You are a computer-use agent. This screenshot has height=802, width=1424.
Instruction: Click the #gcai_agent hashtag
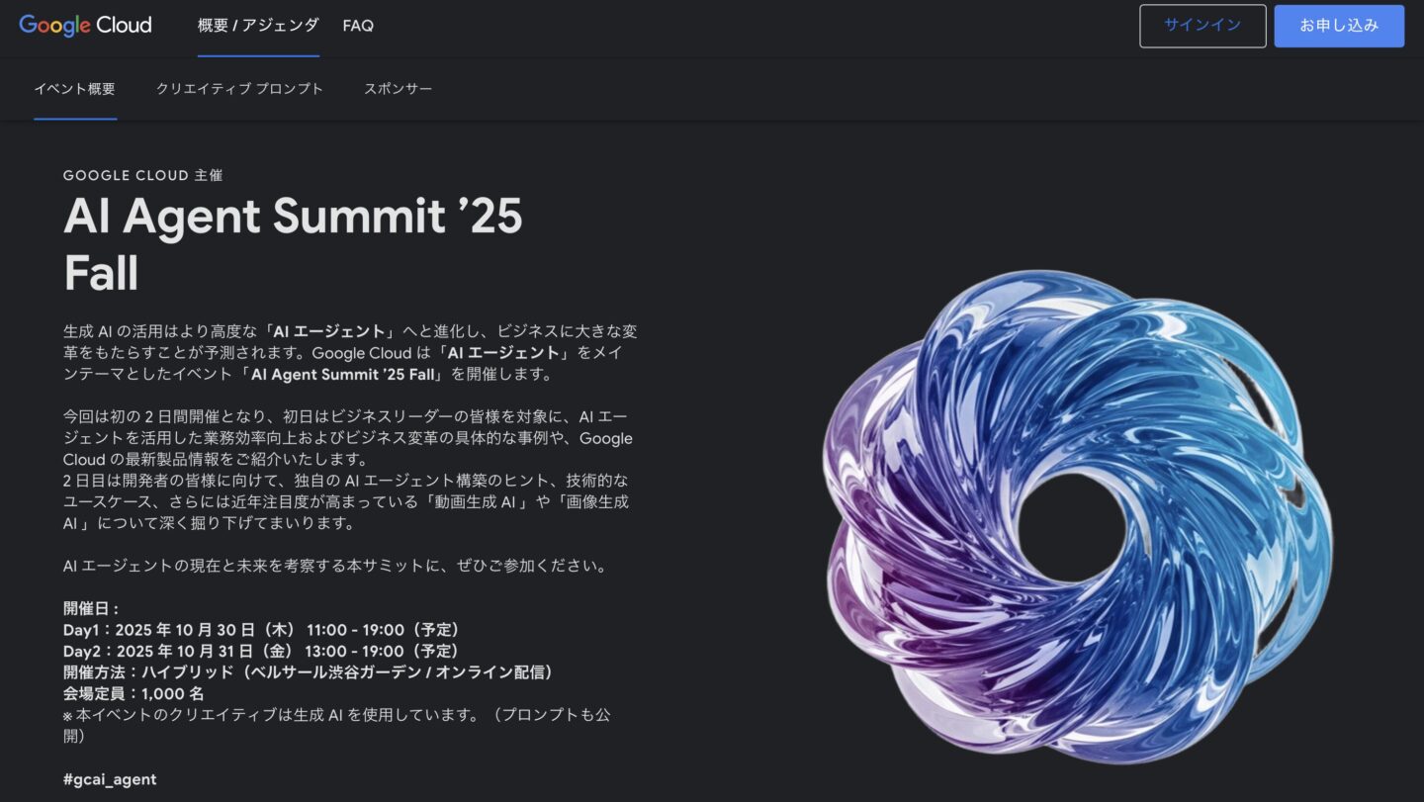tap(110, 779)
